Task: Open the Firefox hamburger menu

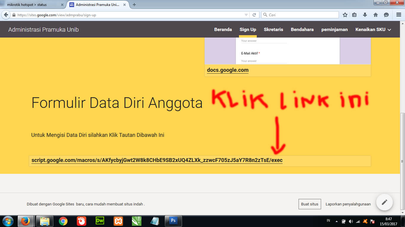Action: click(x=398, y=14)
